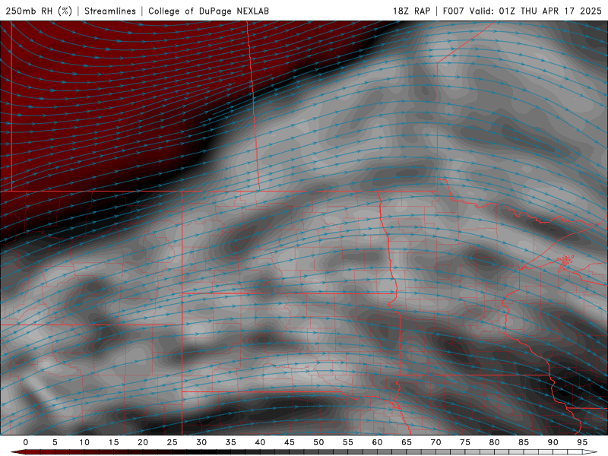This screenshot has height=456, width=608.
Task: Click the "80" color scale label
Action: tap(494, 442)
